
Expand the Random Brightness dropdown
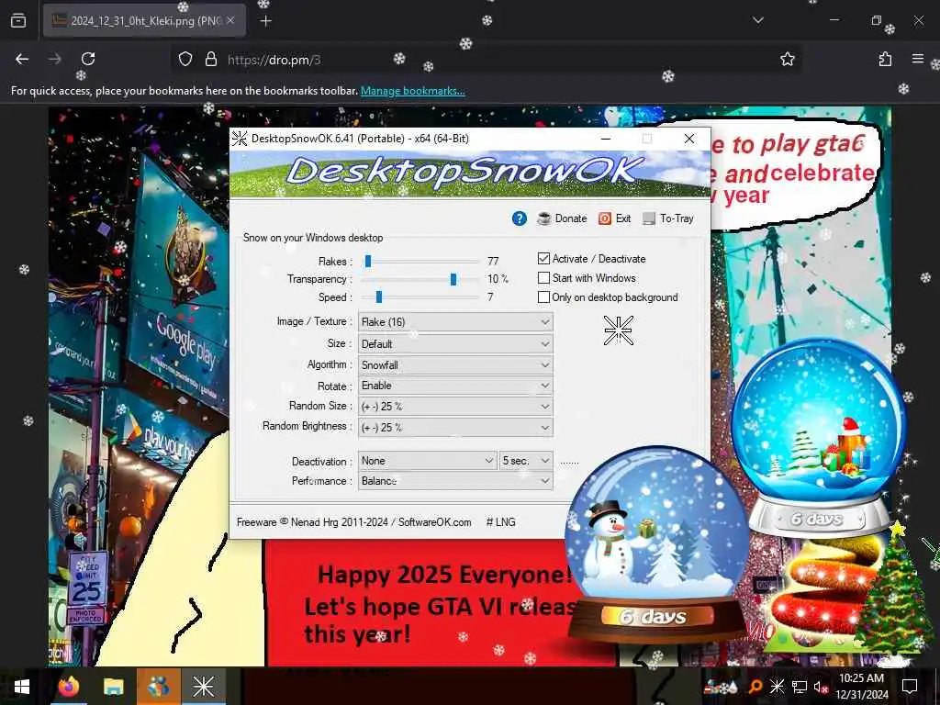point(455,428)
